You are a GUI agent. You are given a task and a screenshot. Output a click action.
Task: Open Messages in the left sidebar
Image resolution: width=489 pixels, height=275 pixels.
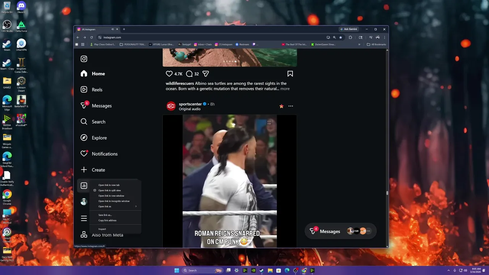pos(96,106)
